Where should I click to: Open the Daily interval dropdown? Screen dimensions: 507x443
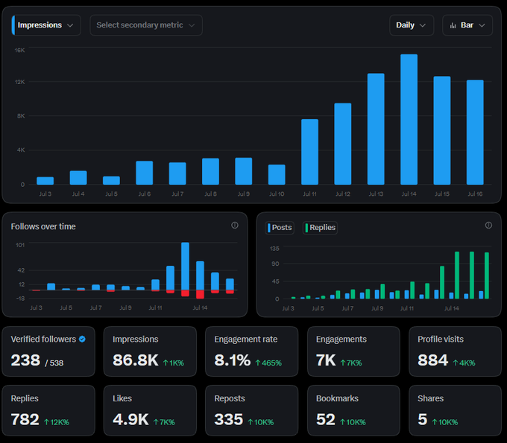pyautogui.click(x=412, y=25)
